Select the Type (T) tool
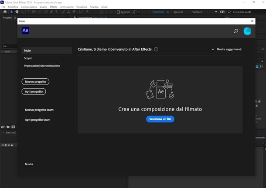 click(x=57, y=12)
